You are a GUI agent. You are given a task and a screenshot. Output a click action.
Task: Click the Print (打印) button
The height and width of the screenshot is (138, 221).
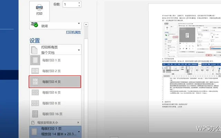(x=39, y=11)
